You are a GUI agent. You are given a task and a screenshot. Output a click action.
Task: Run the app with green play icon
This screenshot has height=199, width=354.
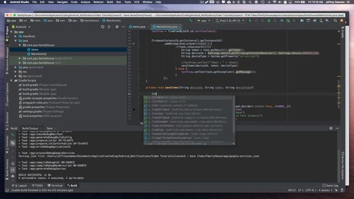coord(250,20)
